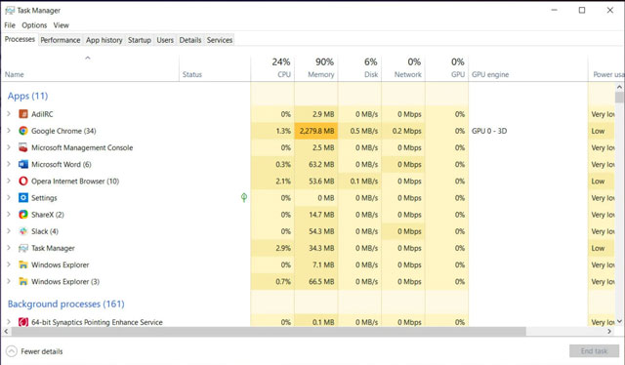This screenshot has height=365, width=625.
Task: Click the vertical scrollbar thumb
Action: 619,98
